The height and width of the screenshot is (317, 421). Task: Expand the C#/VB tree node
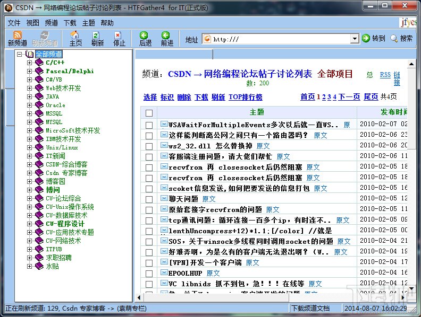click(x=29, y=80)
